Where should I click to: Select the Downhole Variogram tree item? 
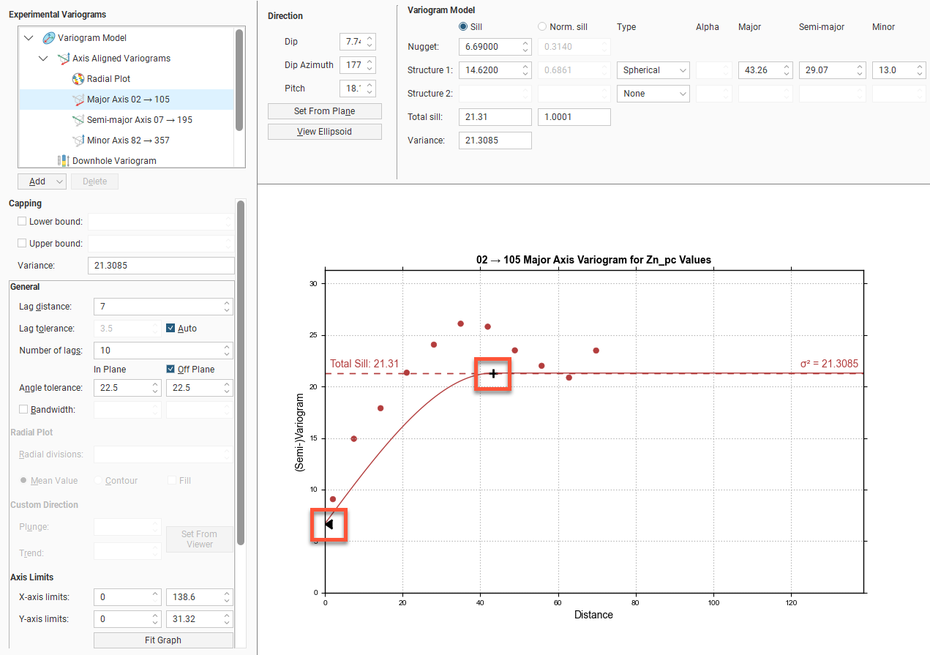click(114, 161)
